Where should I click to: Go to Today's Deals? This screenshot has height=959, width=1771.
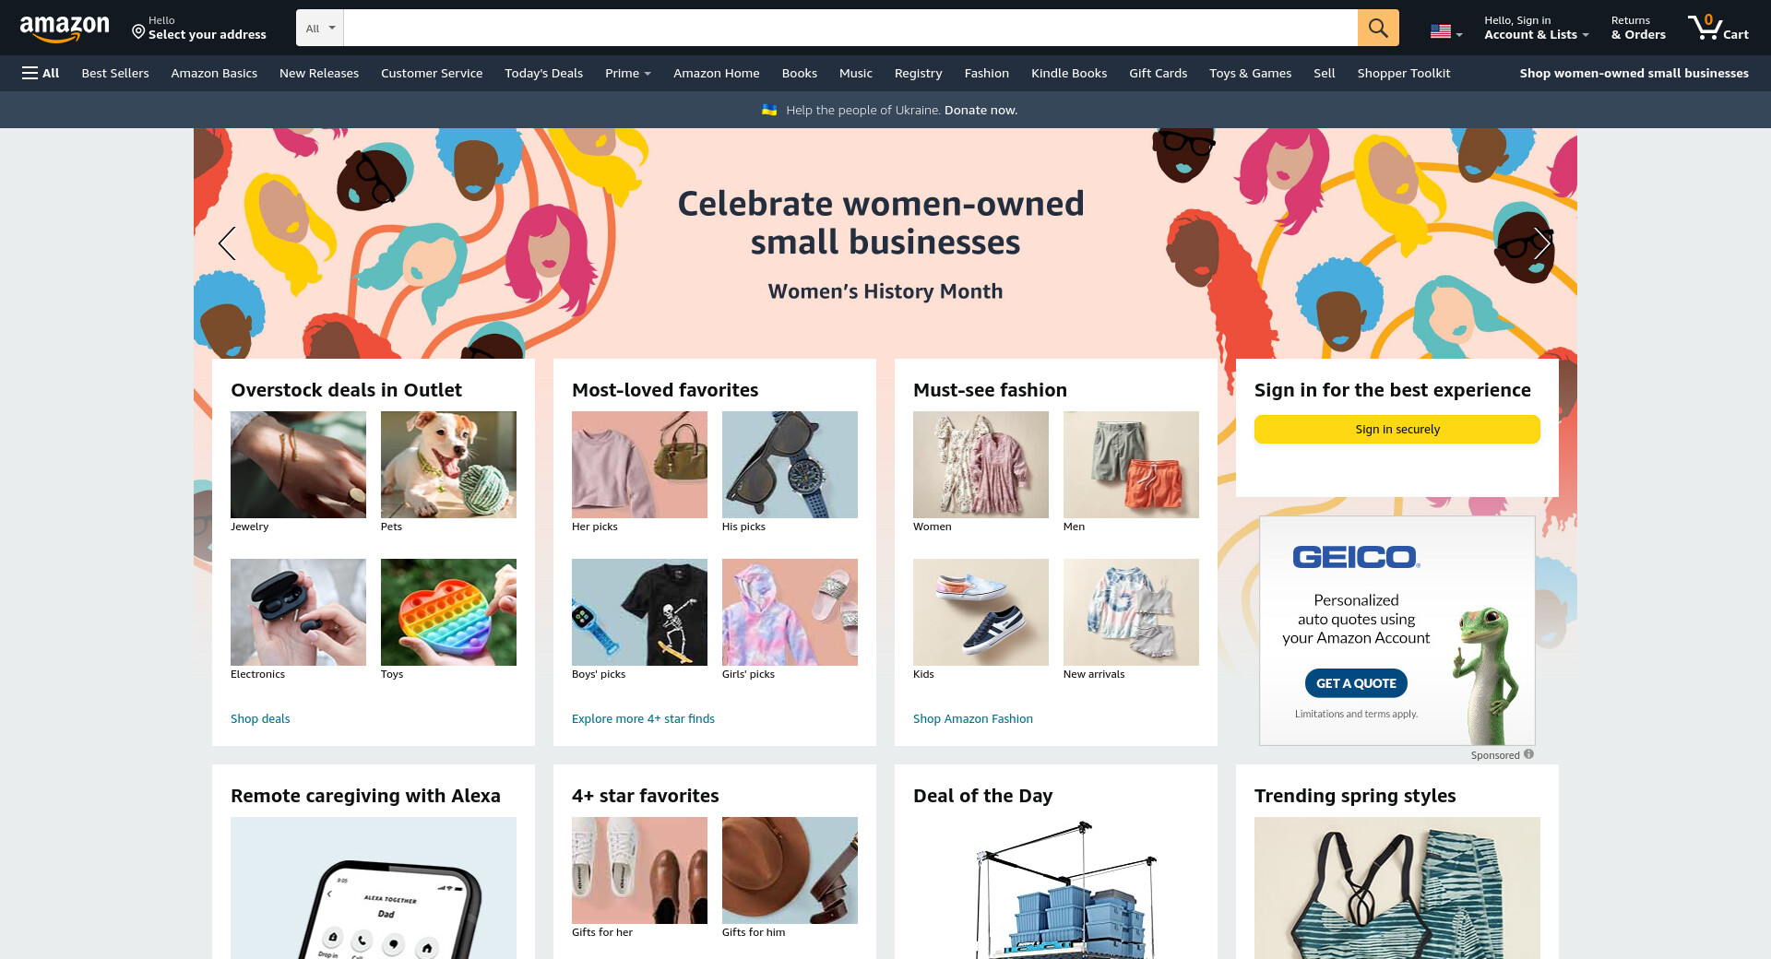[543, 73]
